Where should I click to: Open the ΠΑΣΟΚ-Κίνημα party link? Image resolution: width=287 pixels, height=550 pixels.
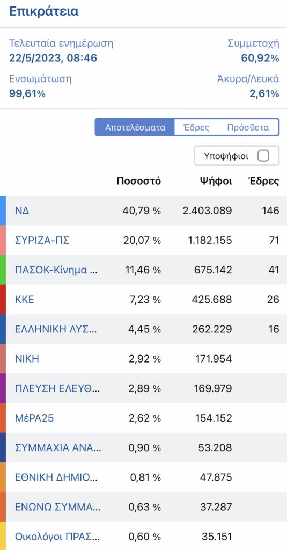point(56,270)
